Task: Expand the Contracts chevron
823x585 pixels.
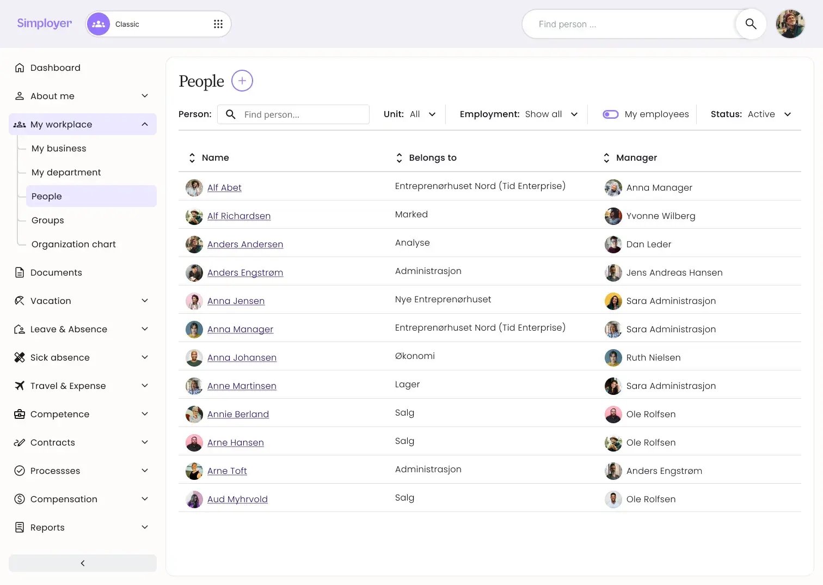Action: click(145, 442)
